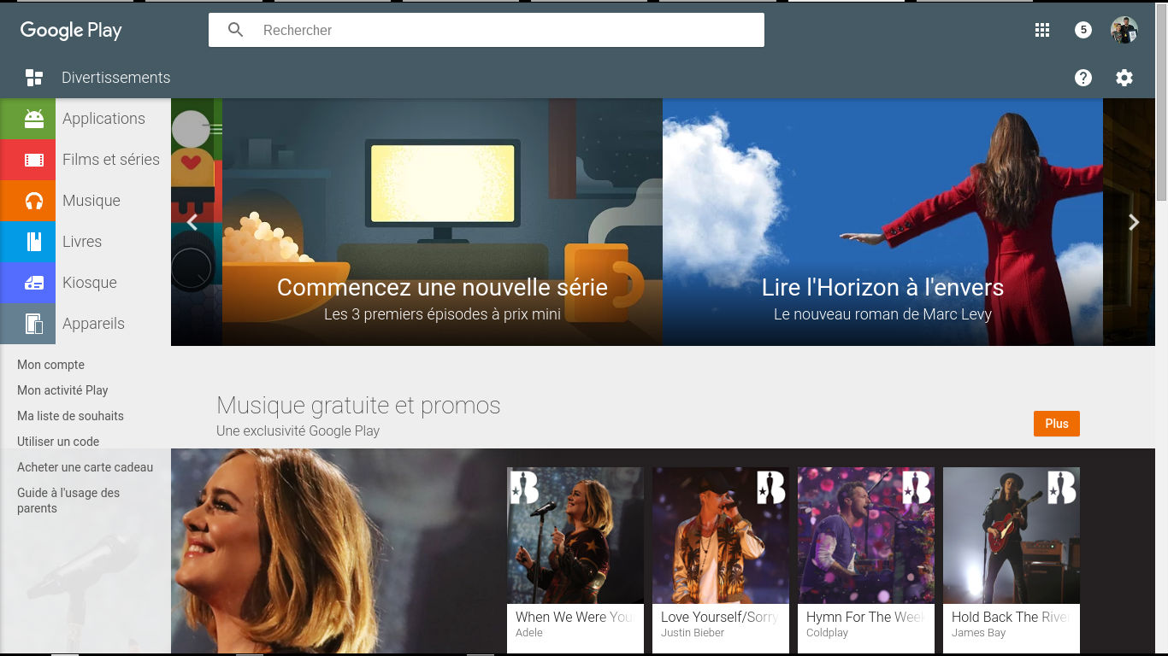
Task: Open the Mon compte link
Action: pos(50,365)
